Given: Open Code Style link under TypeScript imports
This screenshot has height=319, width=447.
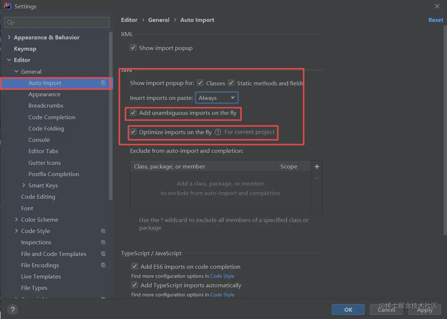Looking at the screenshot, I should [222, 295].
